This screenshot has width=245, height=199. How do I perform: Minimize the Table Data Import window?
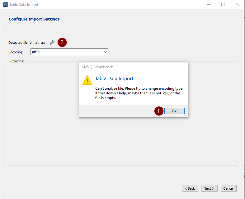[209, 5]
